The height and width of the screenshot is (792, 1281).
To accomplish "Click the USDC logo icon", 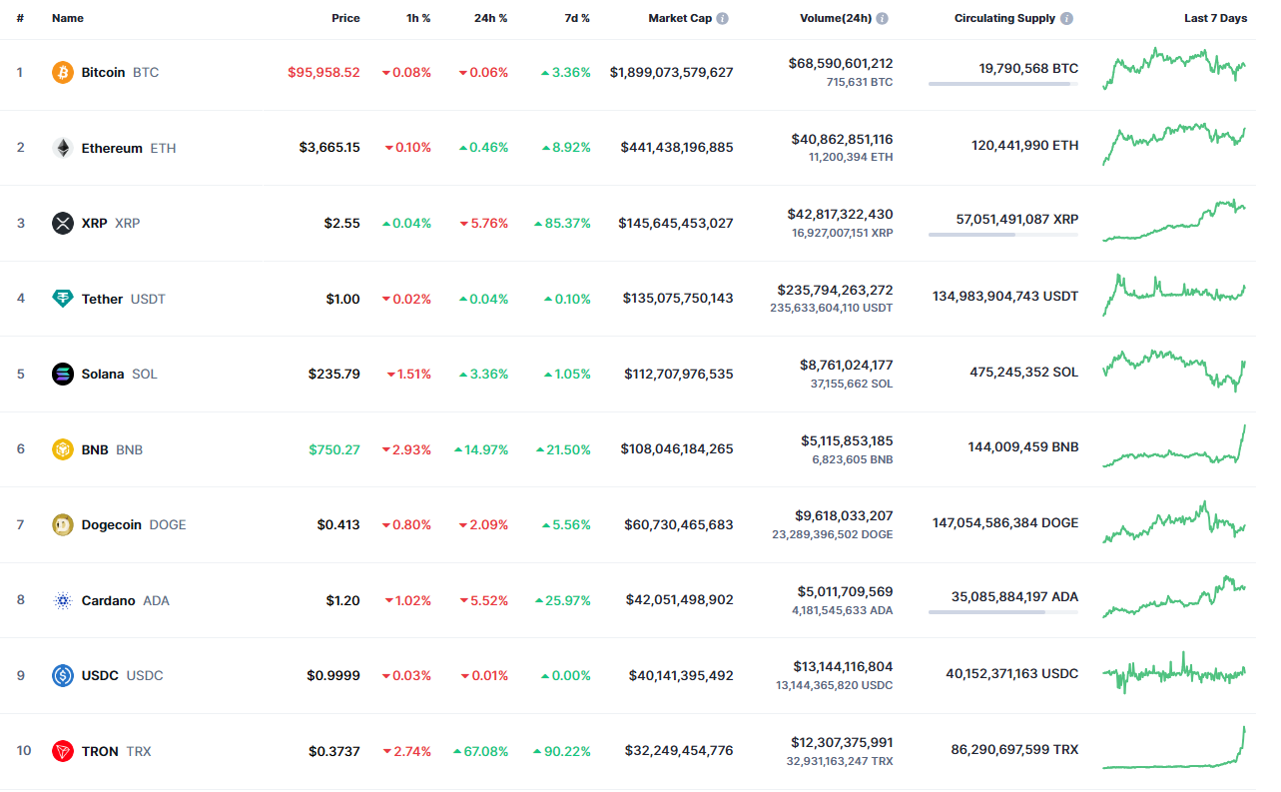I will (x=63, y=676).
